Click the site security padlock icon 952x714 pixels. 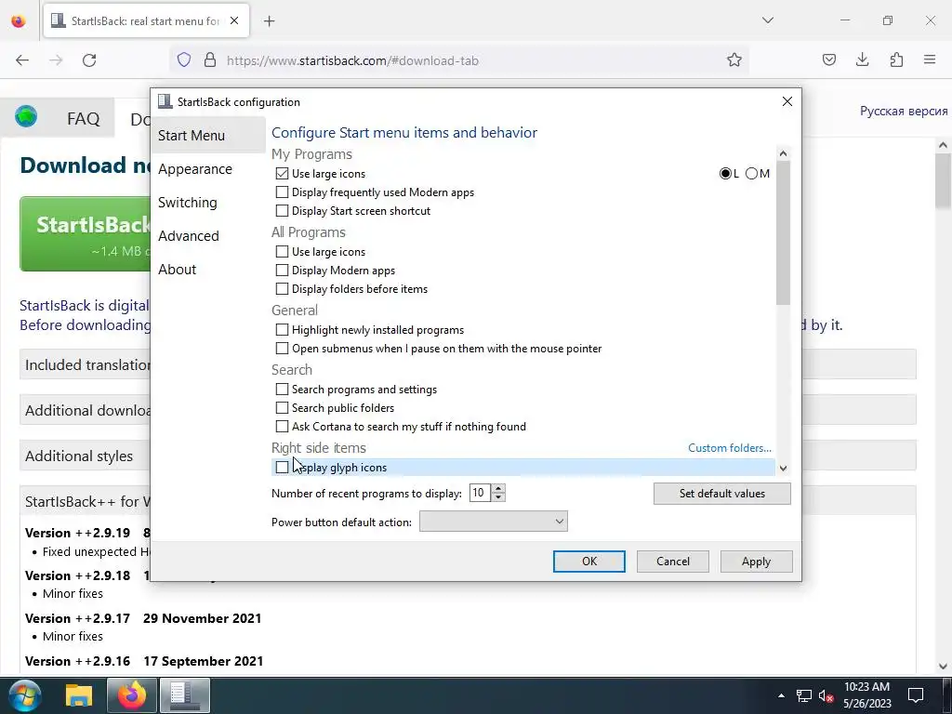(x=210, y=60)
